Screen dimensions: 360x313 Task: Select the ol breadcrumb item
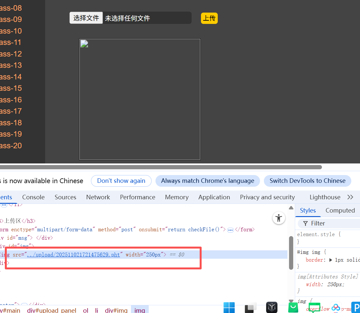(x=85, y=310)
